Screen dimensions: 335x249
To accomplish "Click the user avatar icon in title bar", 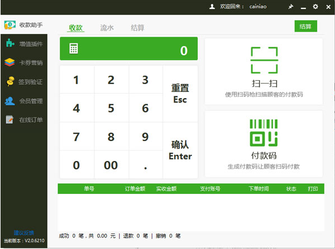I will pos(212,7).
